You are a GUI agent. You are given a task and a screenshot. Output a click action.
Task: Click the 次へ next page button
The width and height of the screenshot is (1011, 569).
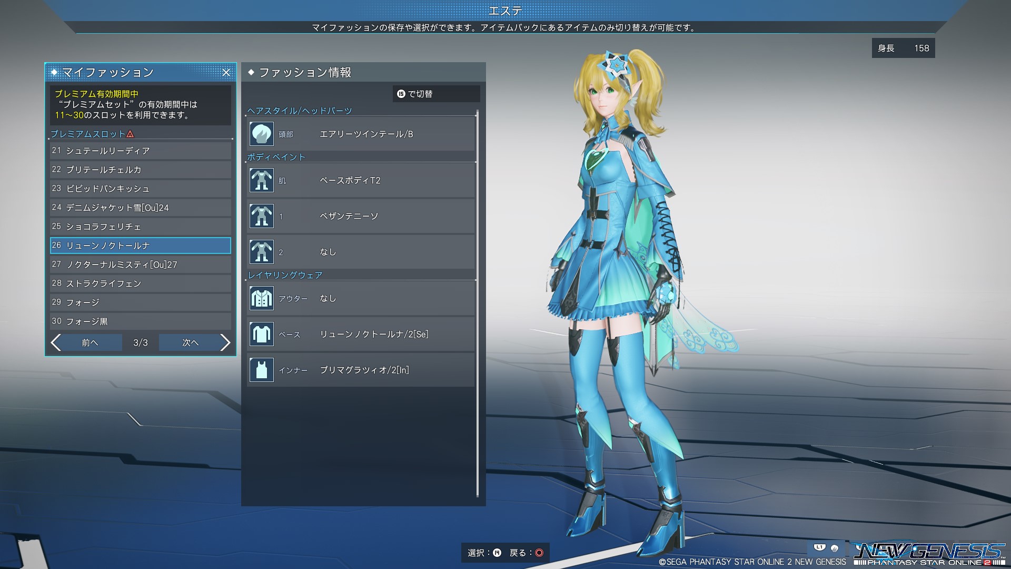click(x=190, y=342)
